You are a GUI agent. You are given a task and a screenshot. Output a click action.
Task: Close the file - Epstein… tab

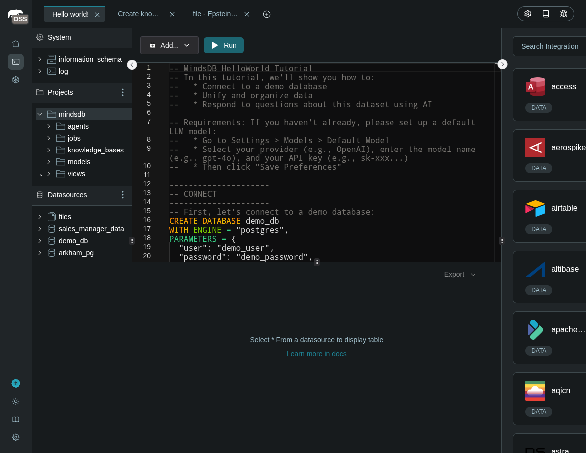coord(247,14)
